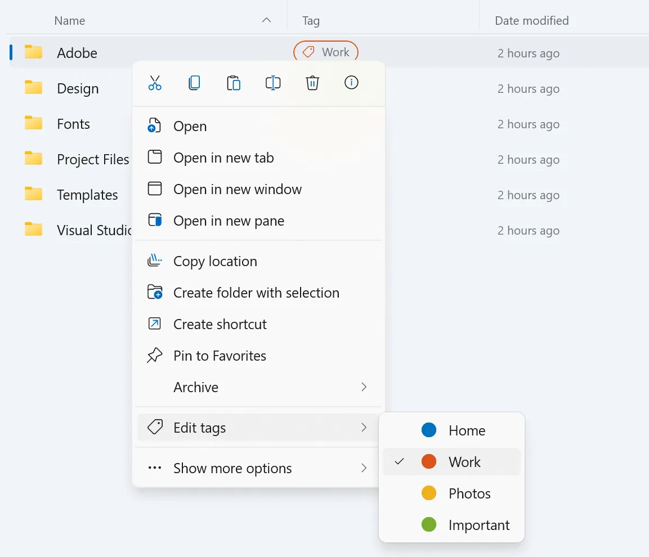The width and height of the screenshot is (649, 557).
Task: Click Create folder with selection
Action: point(256,293)
